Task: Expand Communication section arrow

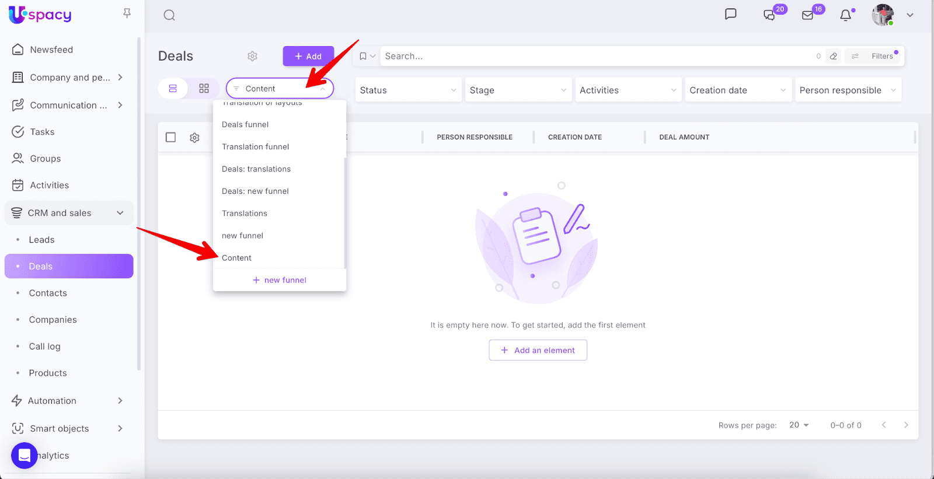Action: tap(120, 105)
